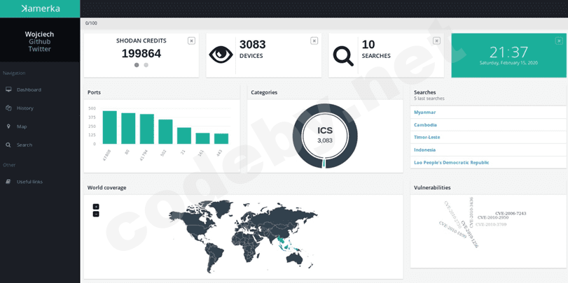The image size is (568, 283).
Task: Click the 3083 devices count
Action: point(253,45)
